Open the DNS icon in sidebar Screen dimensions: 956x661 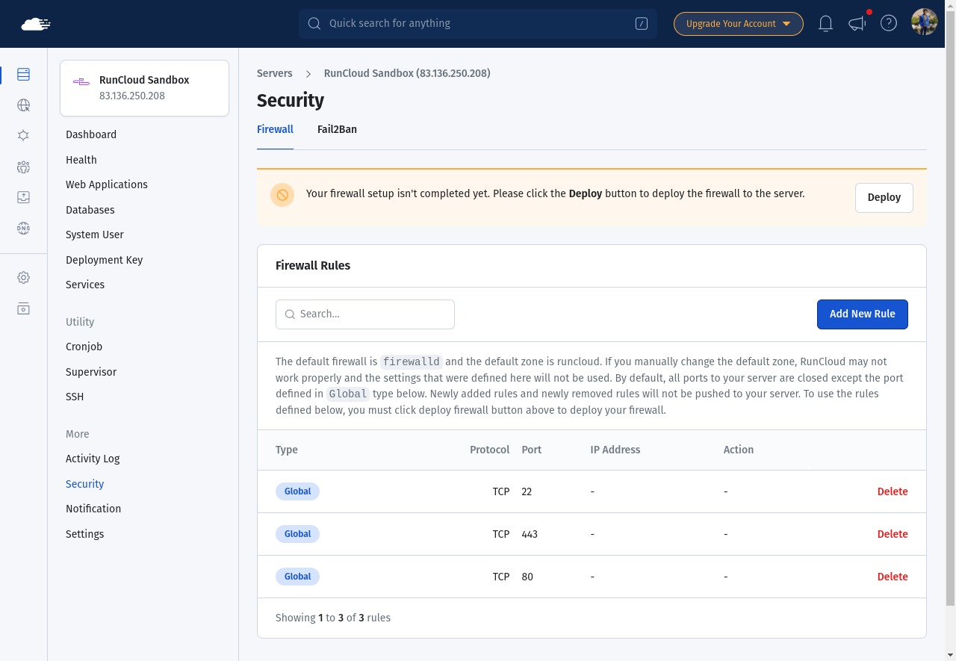click(x=23, y=229)
